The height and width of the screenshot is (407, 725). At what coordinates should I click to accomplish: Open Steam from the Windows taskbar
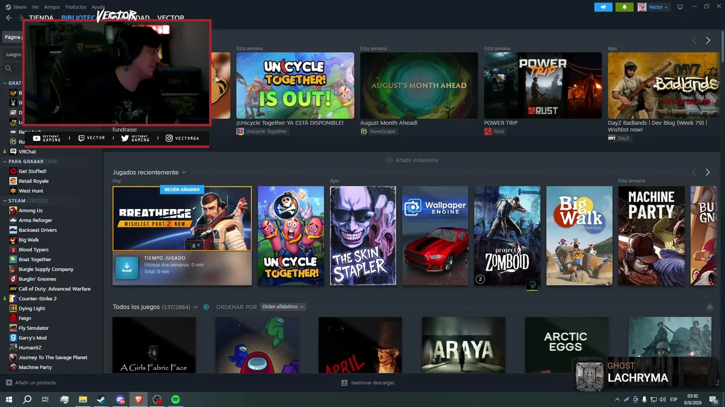point(101,400)
